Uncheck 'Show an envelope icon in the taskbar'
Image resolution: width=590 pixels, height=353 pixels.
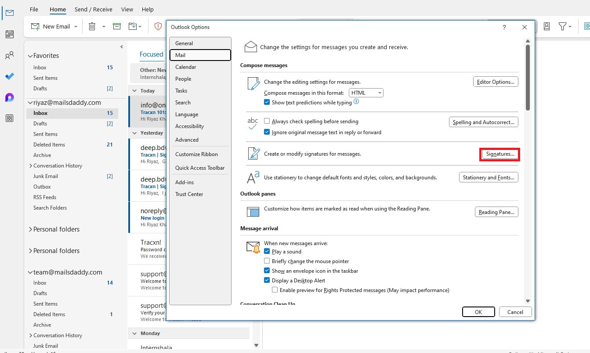pyautogui.click(x=267, y=271)
